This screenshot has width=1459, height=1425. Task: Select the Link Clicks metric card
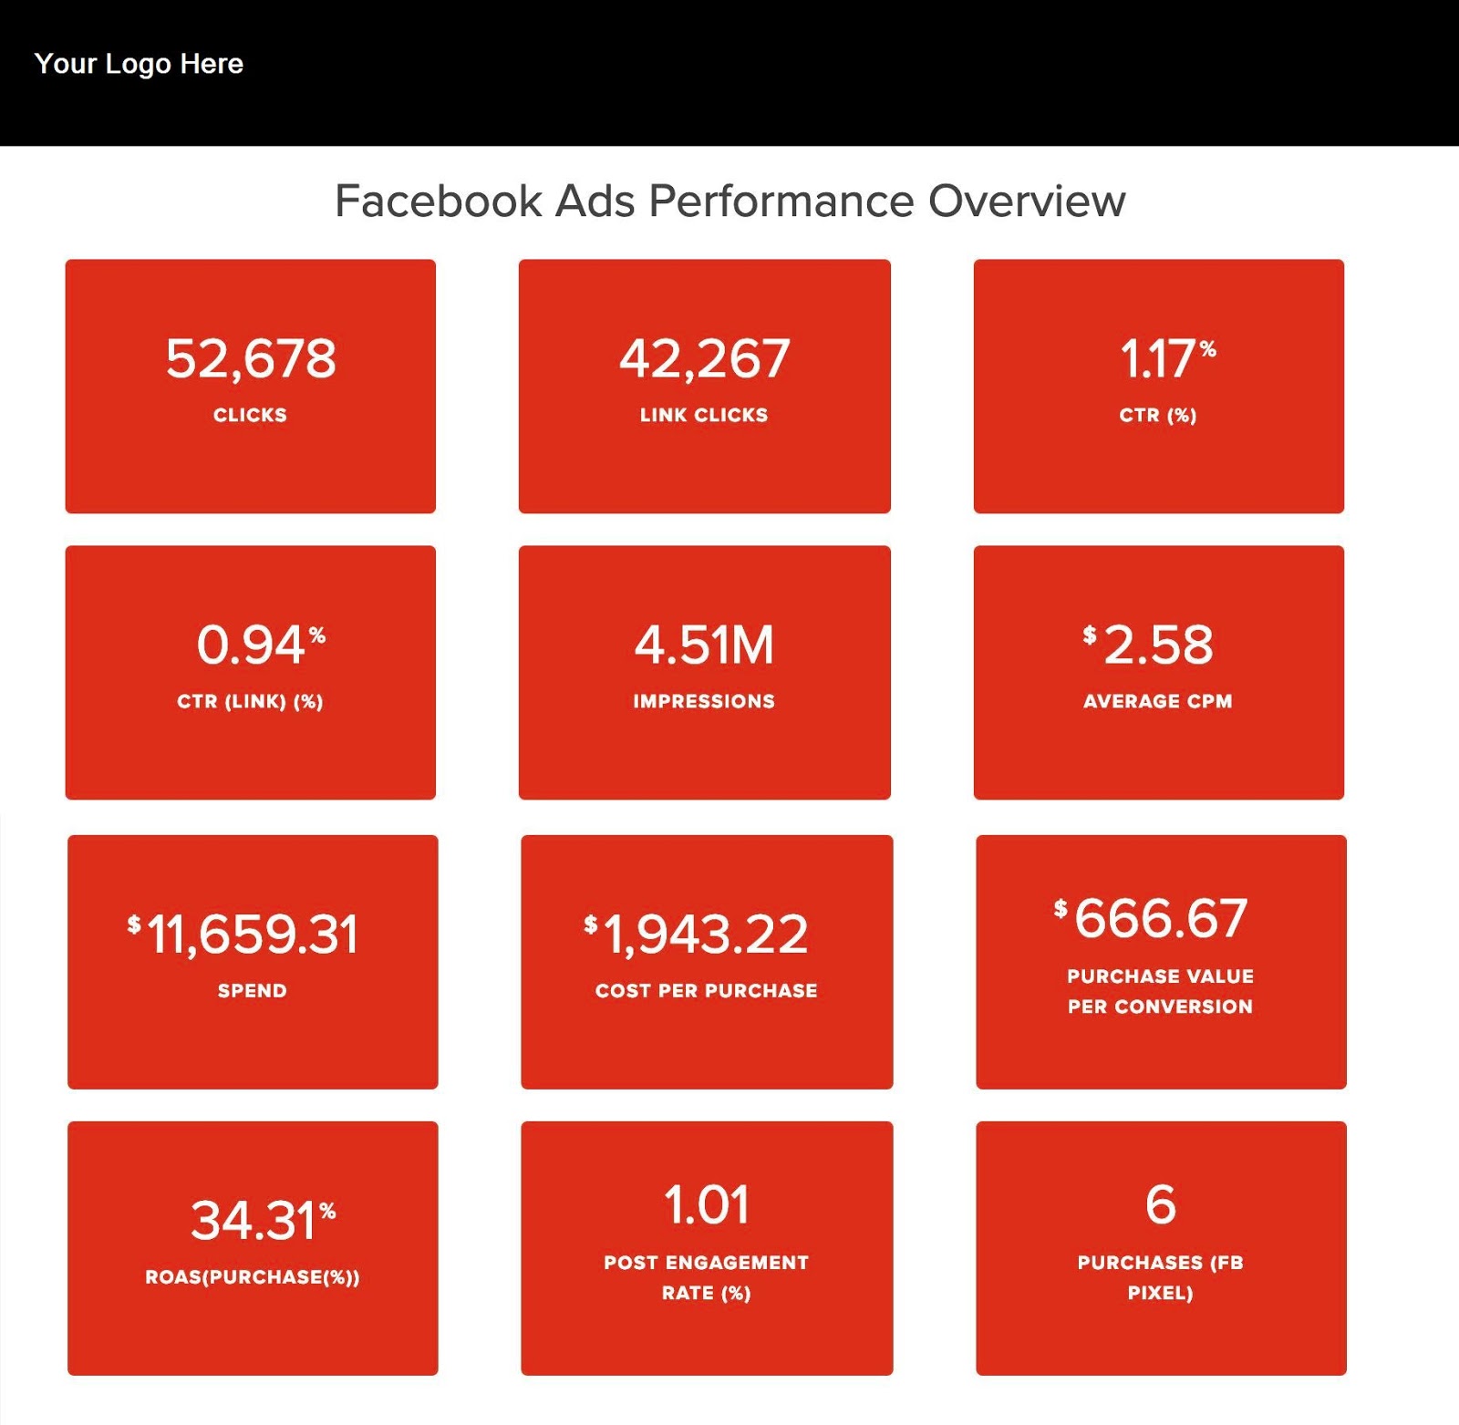(704, 385)
